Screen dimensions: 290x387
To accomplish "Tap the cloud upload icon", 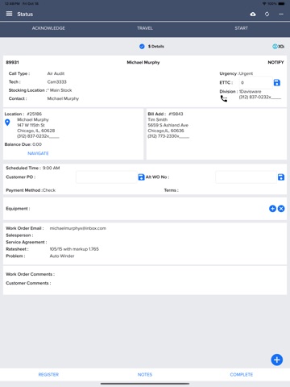I will coord(253,14).
